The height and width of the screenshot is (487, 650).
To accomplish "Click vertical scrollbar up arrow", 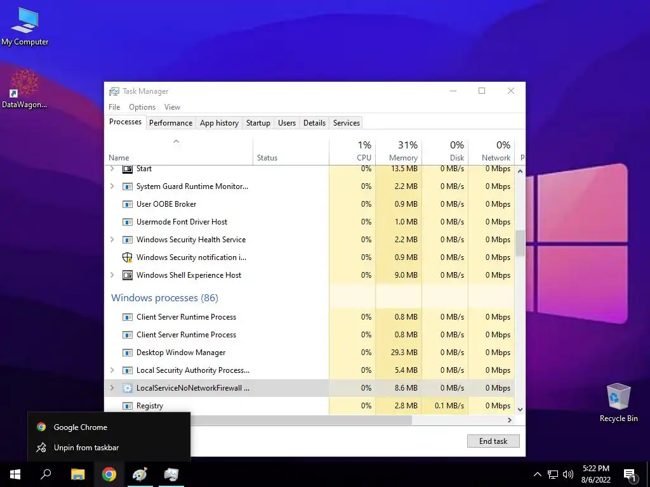I will pos(520,171).
